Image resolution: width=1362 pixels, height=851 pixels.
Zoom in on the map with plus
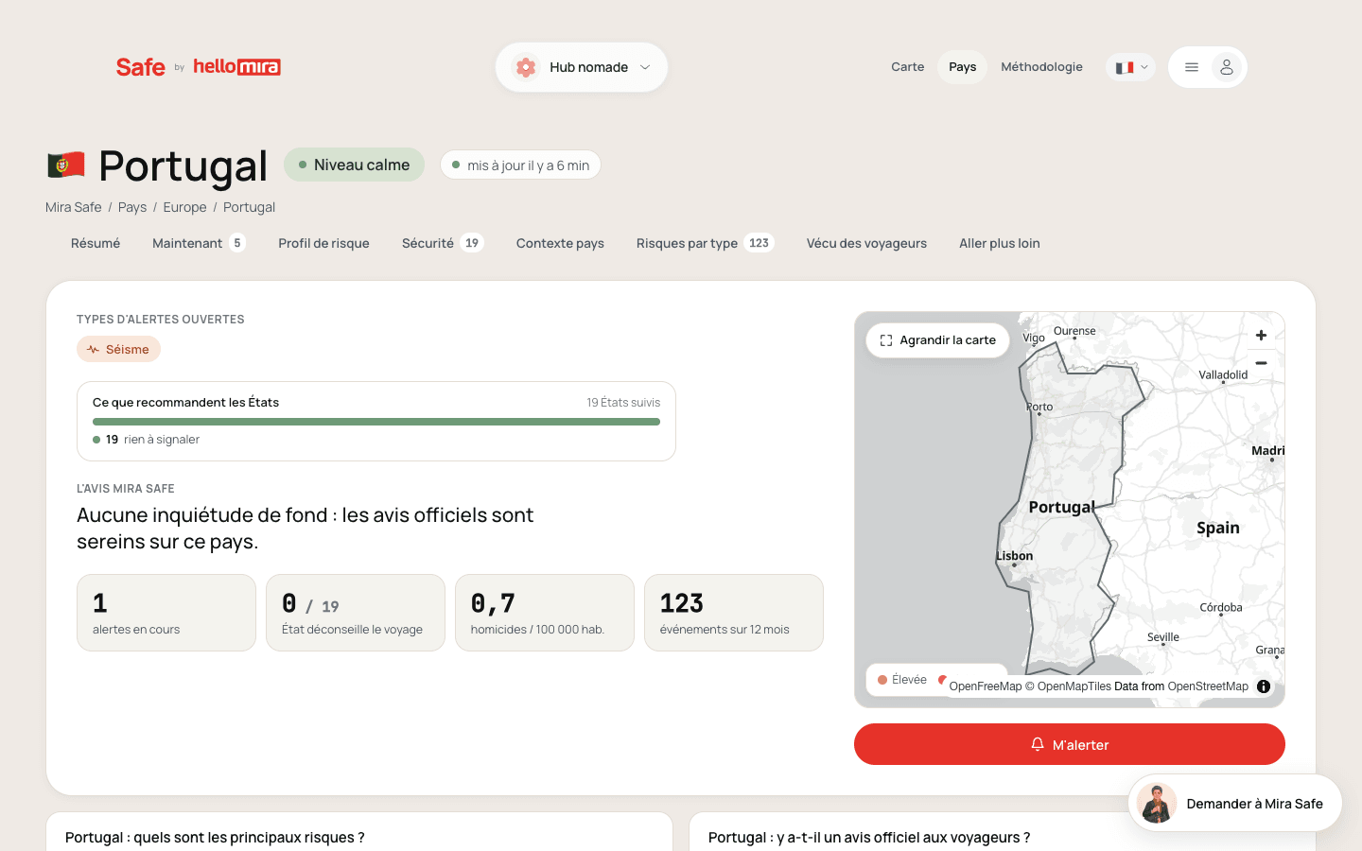pos(1261,336)
